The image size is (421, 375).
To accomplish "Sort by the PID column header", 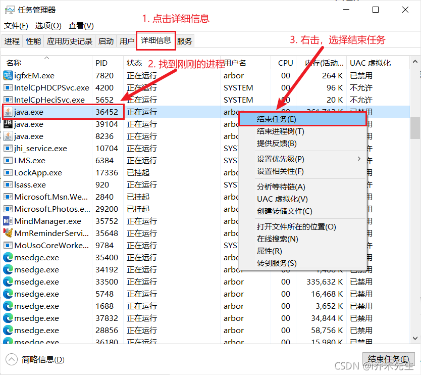I will (x=101, y=63).
